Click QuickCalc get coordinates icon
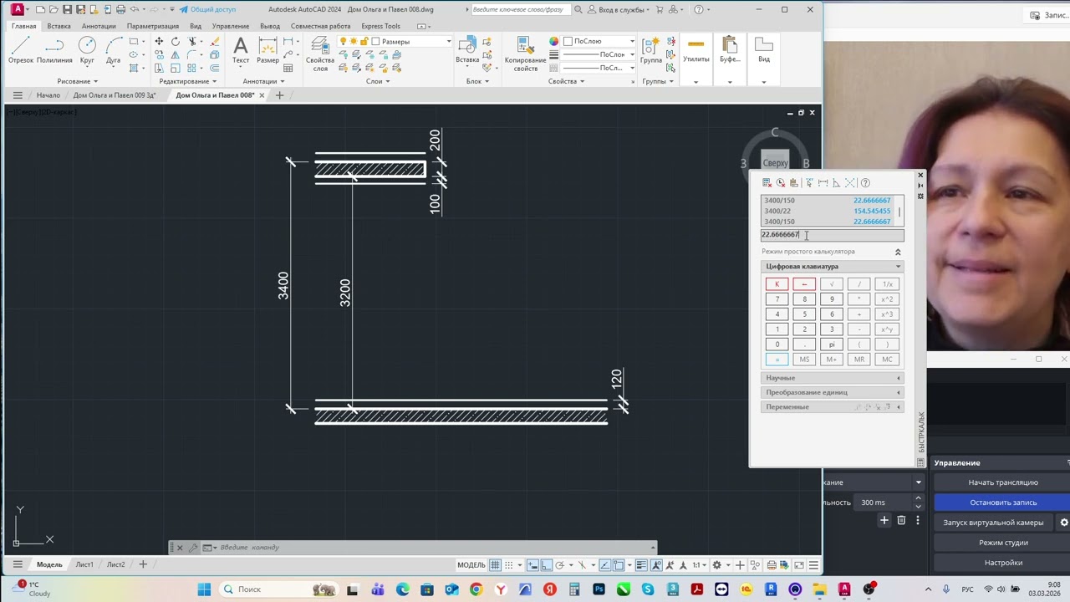 (809, 183)
